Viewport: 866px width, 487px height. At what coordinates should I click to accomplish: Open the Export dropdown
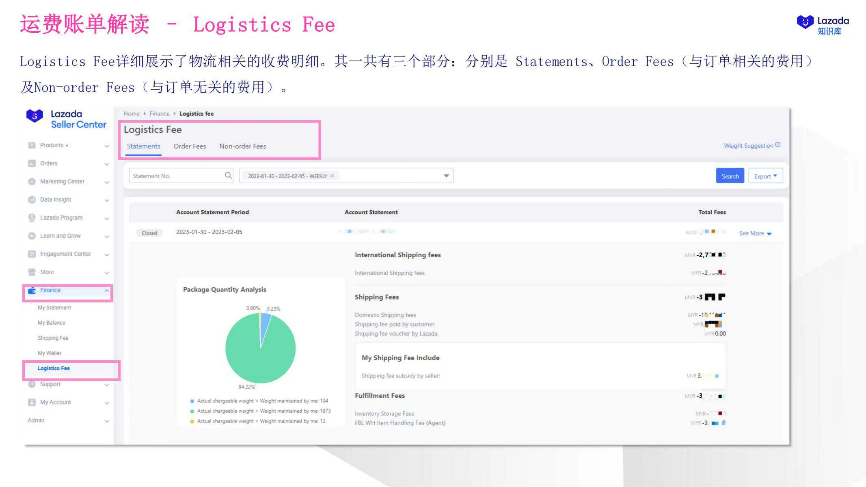[x=765, y=176]
